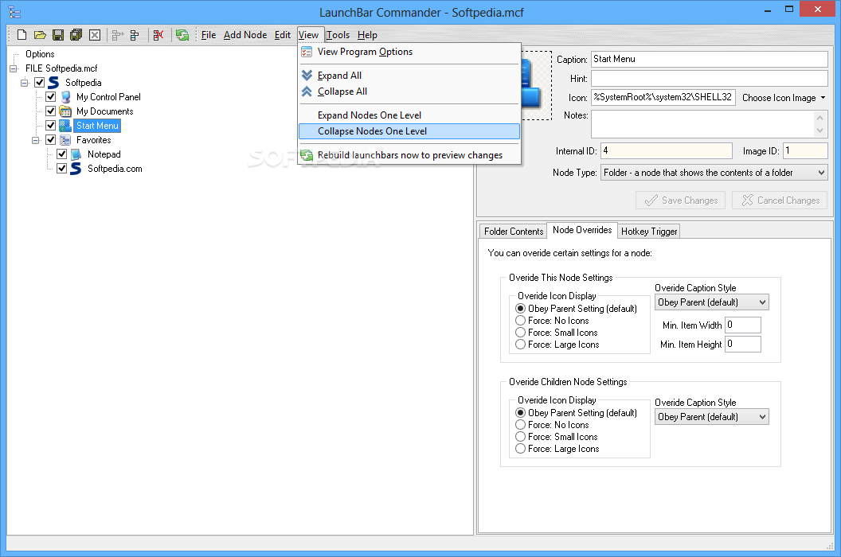Click the Min. Item Width field
The image size is (841, 557).
click(x=743, y=325)
